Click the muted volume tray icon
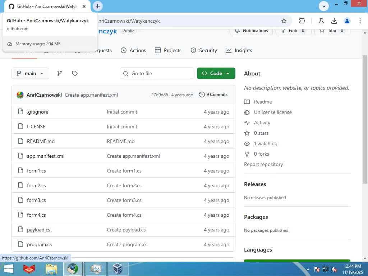The image size is (368, 276). click(x=334, y=269)
